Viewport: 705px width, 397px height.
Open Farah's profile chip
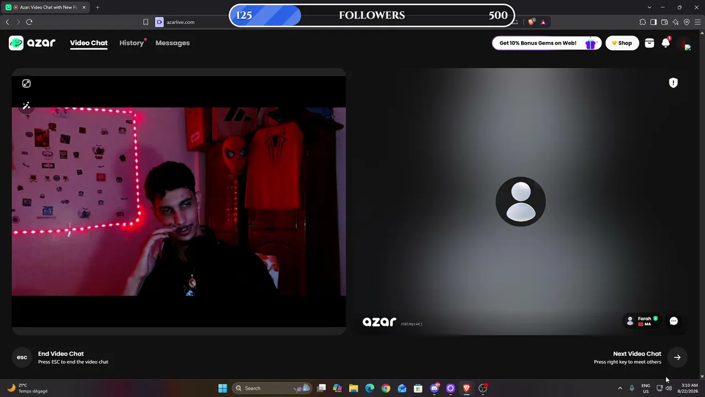(x=643, y=321)
